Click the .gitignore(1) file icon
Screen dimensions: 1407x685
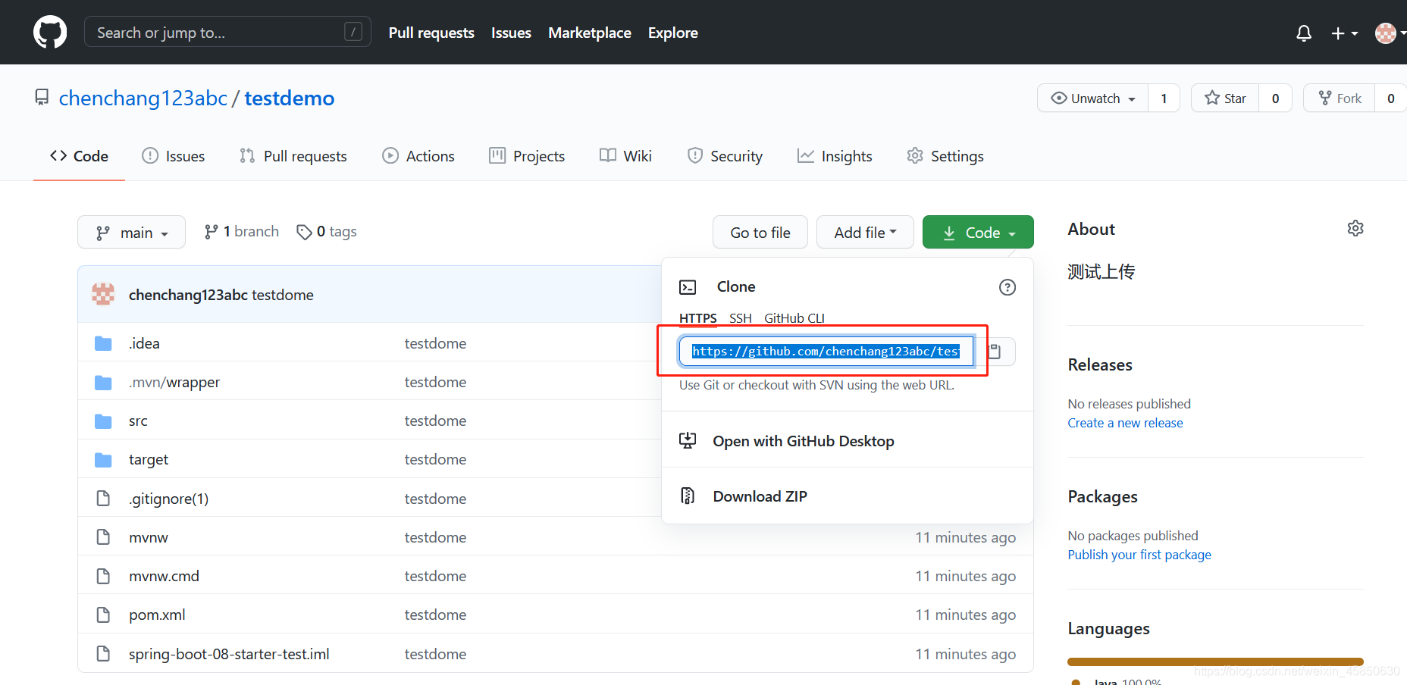103,499
